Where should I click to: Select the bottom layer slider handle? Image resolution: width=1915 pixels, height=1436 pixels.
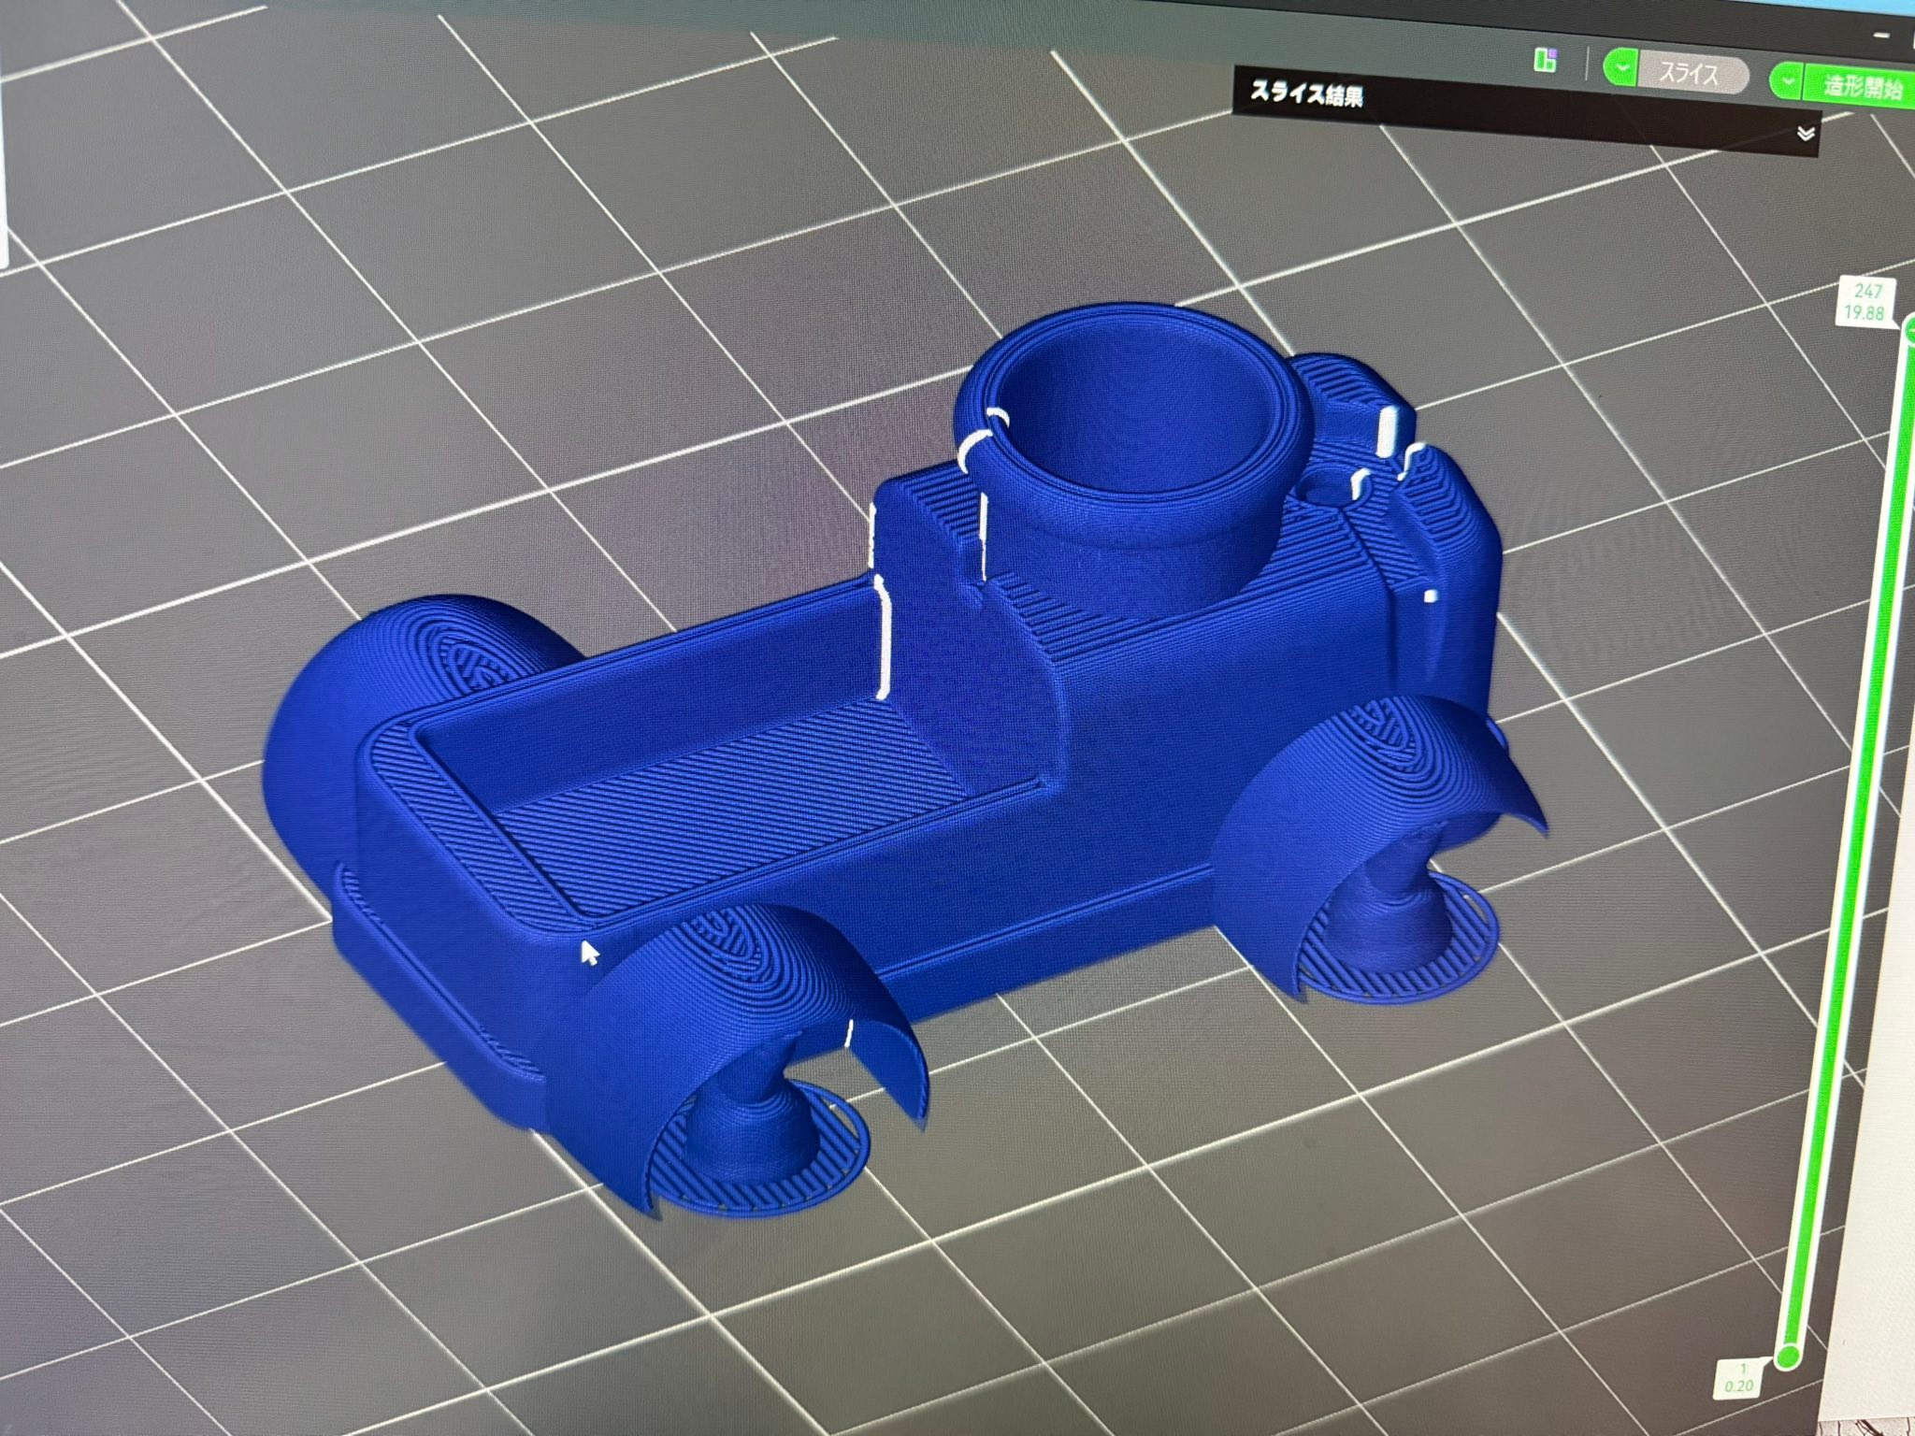tap(1789, 1356)
